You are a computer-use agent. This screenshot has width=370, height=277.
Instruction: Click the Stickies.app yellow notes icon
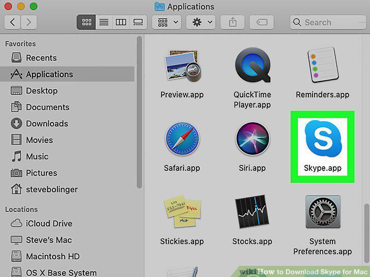[x=182, y=211]
